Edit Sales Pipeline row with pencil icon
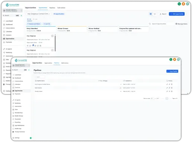192x142 pixels. click(167, 88)
